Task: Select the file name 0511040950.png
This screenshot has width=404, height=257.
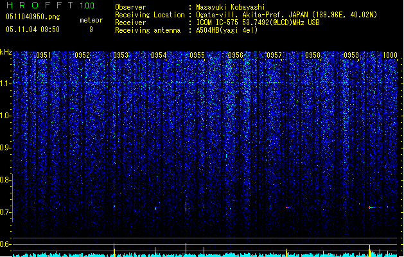Action: point(33,17)
